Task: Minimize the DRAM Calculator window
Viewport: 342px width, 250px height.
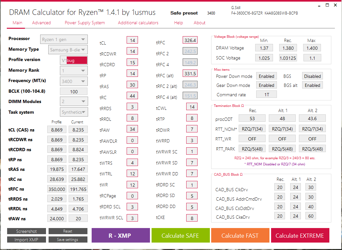Action: (x=319, y=5)
